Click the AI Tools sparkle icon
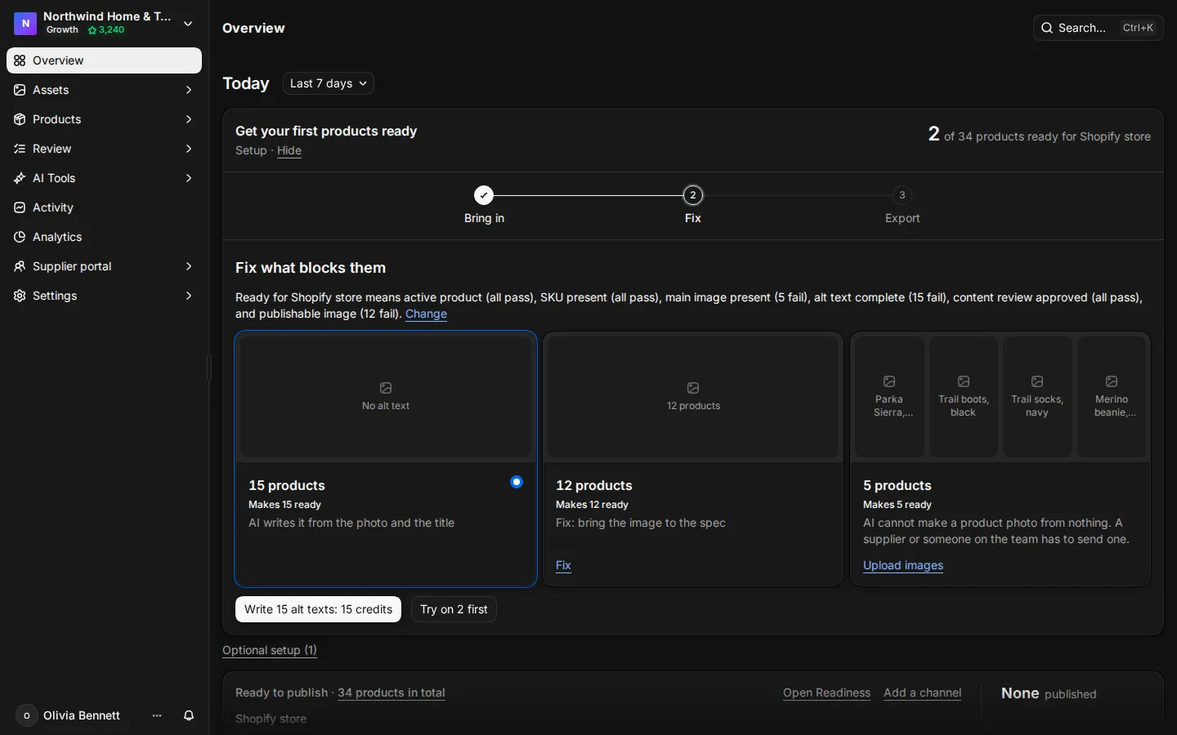 click(20, 178)
